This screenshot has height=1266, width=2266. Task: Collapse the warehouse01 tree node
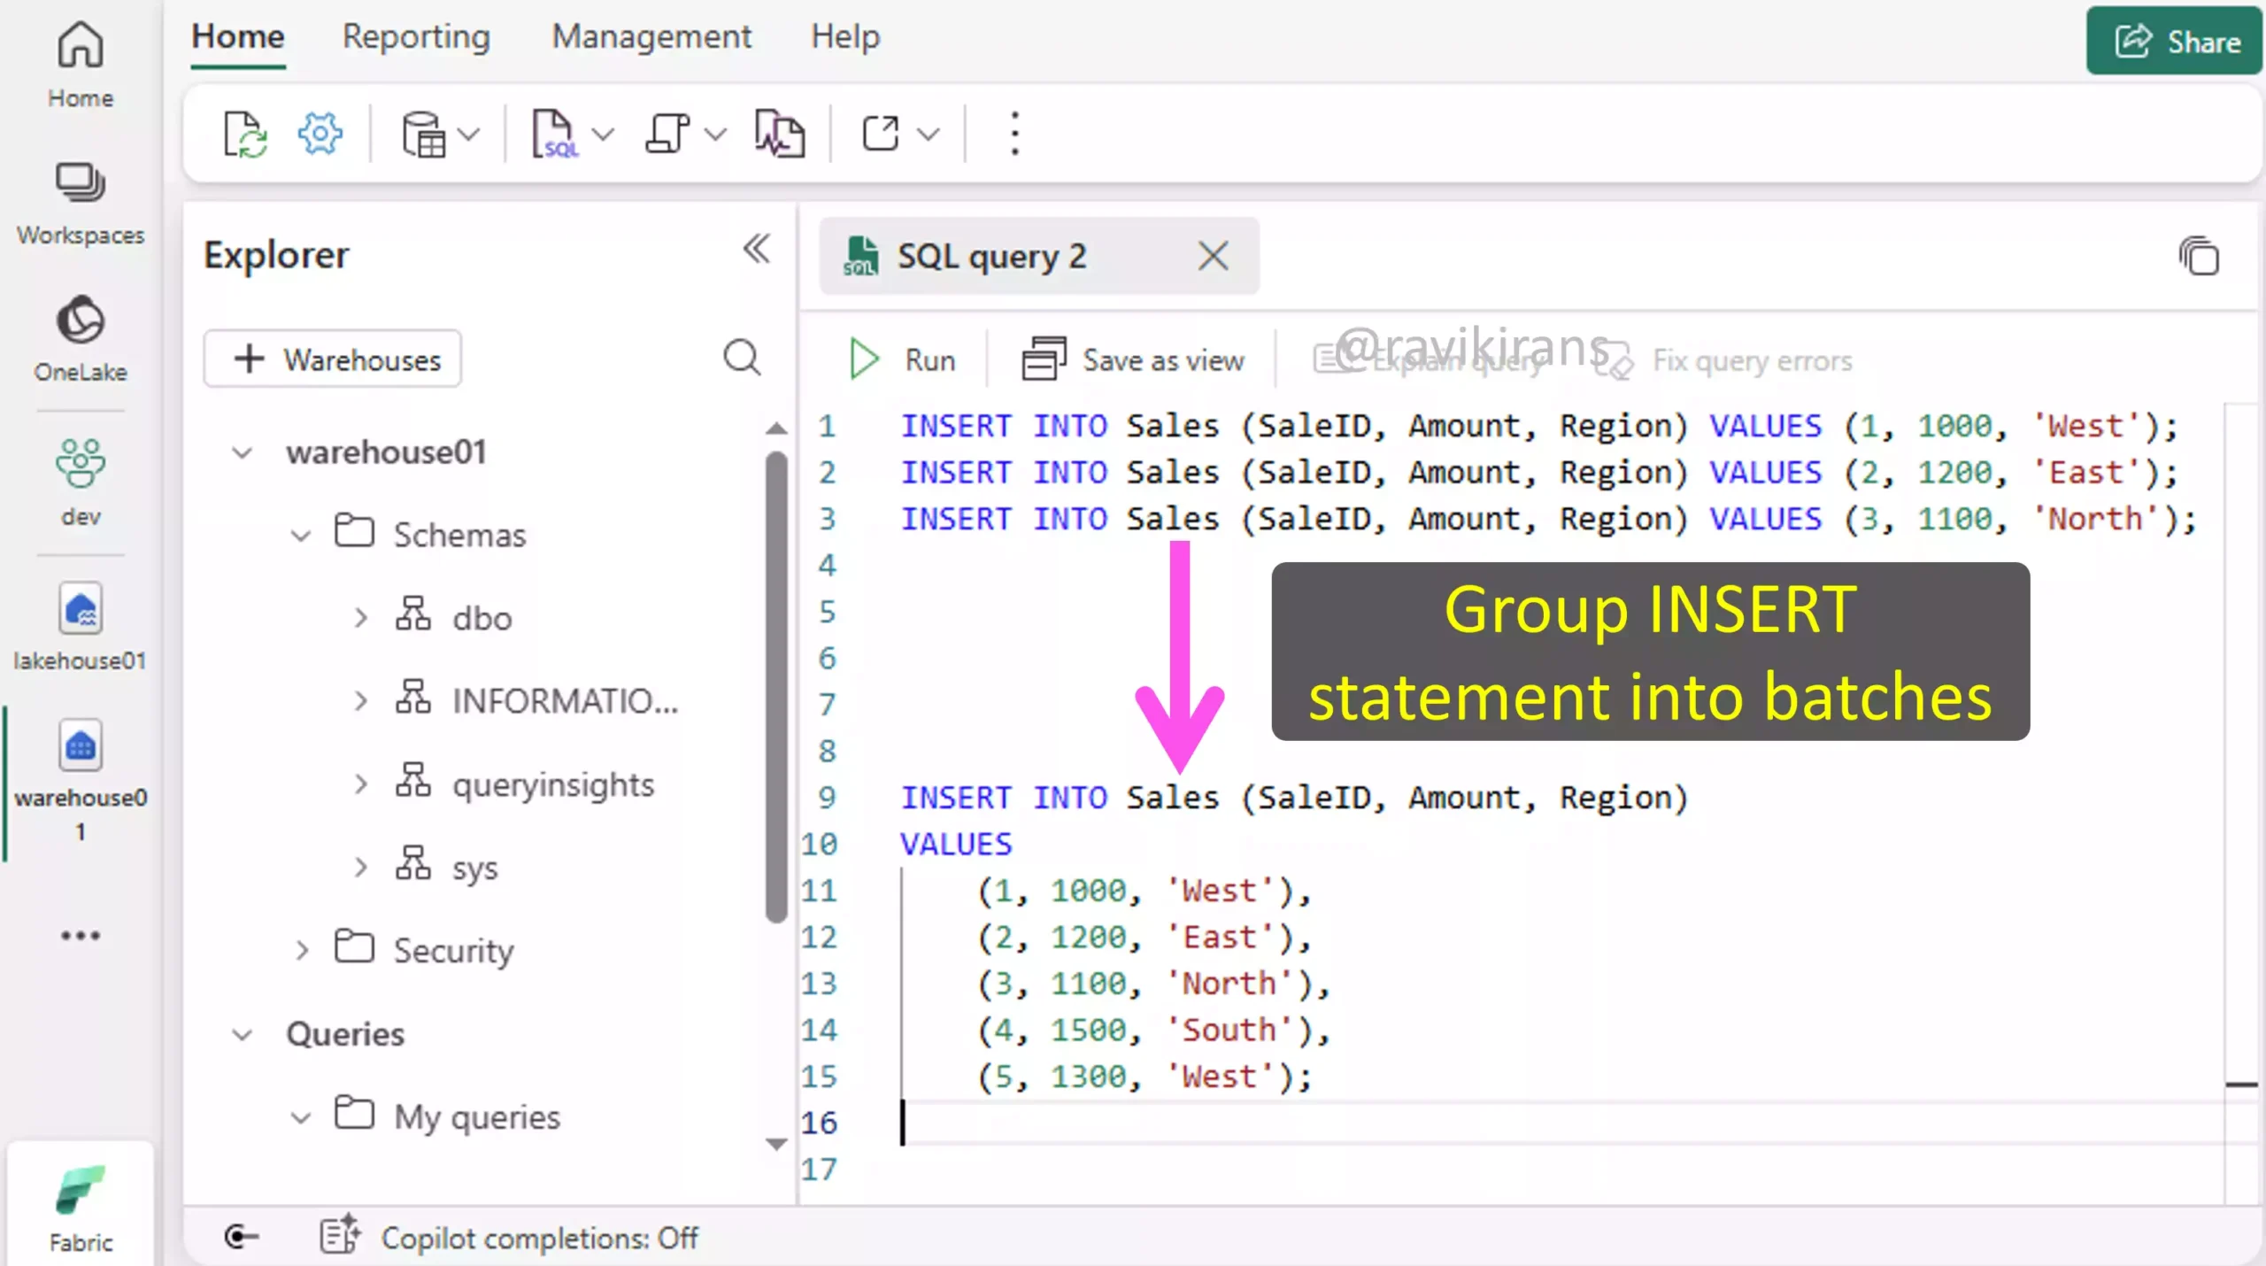click(x=242, y=453)
